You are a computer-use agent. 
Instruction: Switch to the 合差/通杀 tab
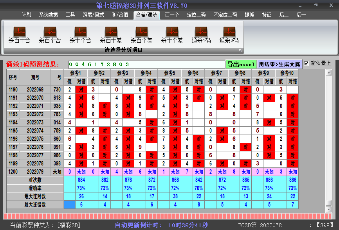point(146,15)
